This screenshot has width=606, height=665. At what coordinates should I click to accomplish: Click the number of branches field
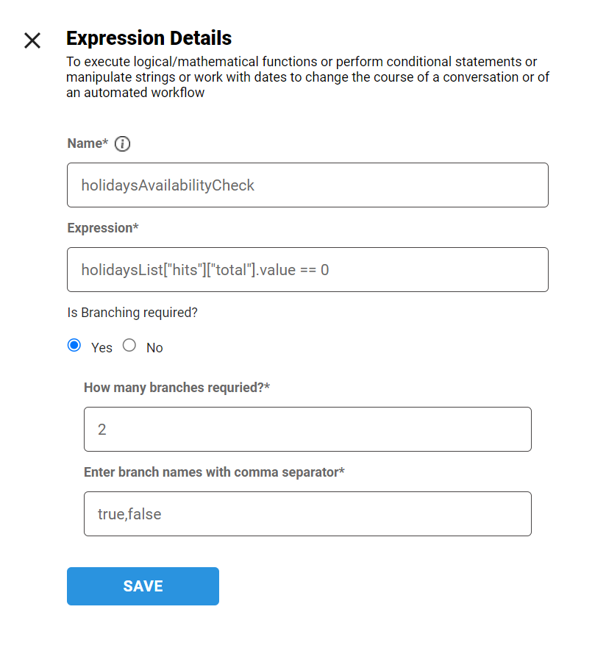307,429
